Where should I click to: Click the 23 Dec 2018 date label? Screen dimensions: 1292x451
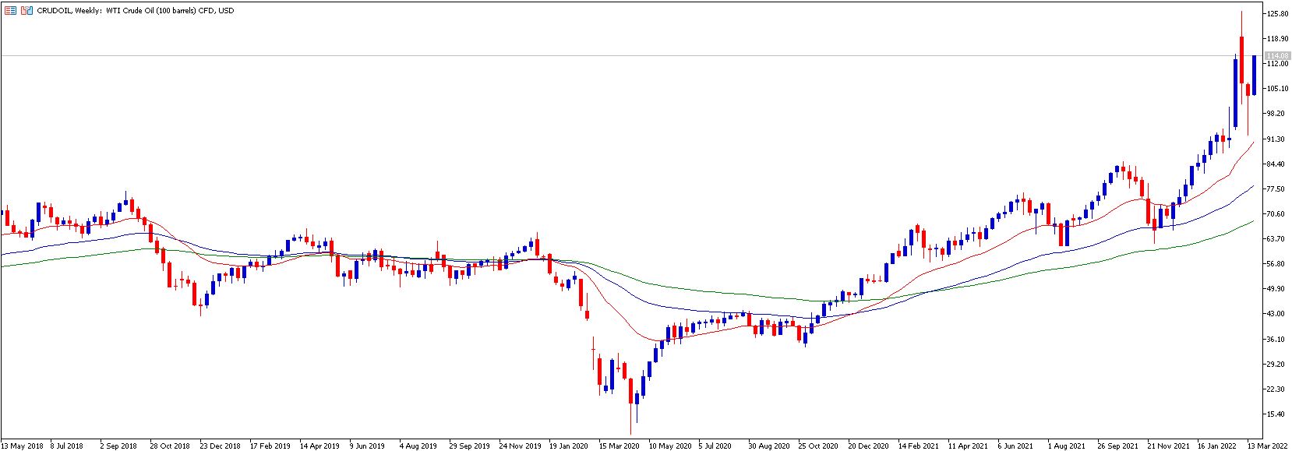221,446
